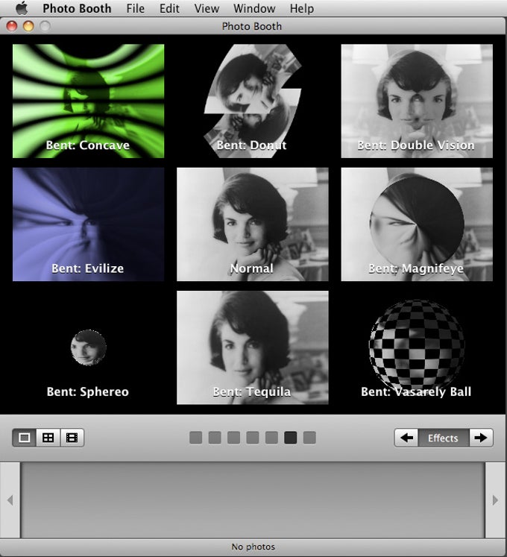Screen dimensions: 507x557
Task: Select the Bent: Tequila effect
Action: pos(253,347)
